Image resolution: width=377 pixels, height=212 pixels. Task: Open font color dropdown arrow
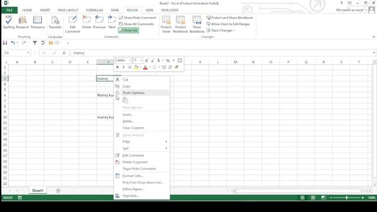tap(150, 67)
